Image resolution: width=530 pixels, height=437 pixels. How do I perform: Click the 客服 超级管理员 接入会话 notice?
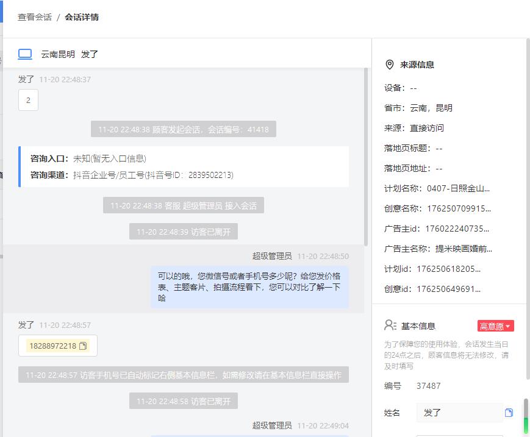pyautogui.click(x=184, y=205)
